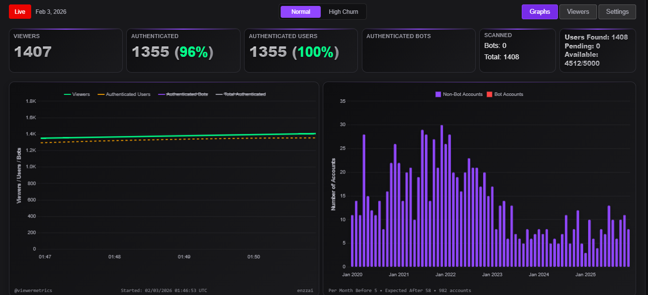Click the dashed orange authenticated users line

178,140
